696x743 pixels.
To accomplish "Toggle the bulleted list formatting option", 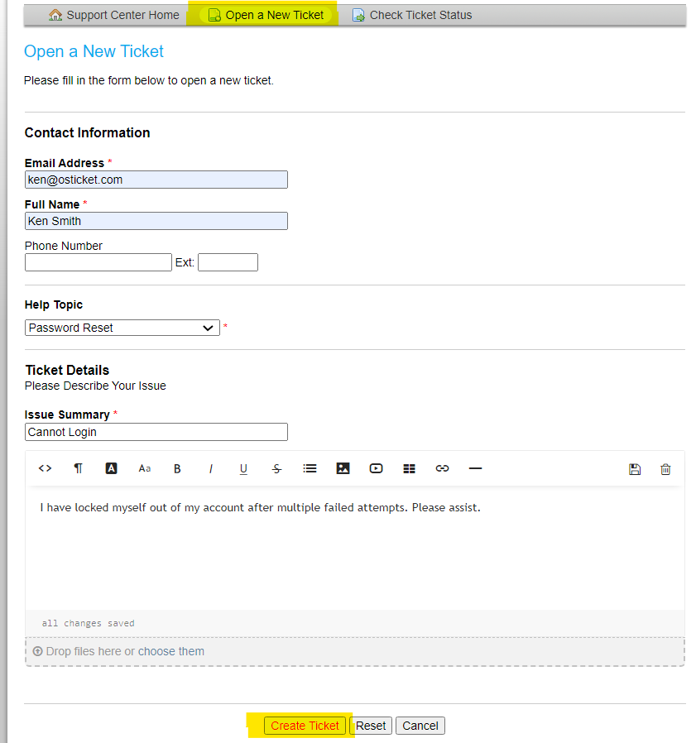I will coord(310,468).
